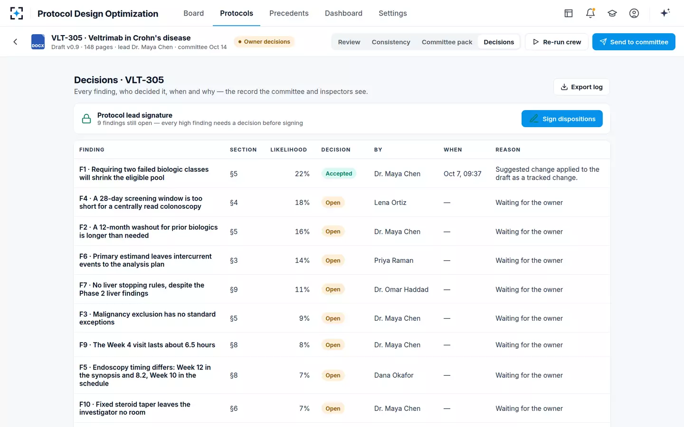Click the F1 reason about tracked change
Screen dimensions: 684x427
[547, 174]
